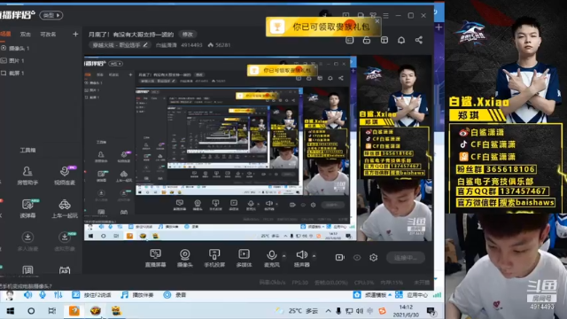Viewport: 567px width, 319px height.
Task: Click 修改 to edit the stream title
Action: (x=188, y=35)
